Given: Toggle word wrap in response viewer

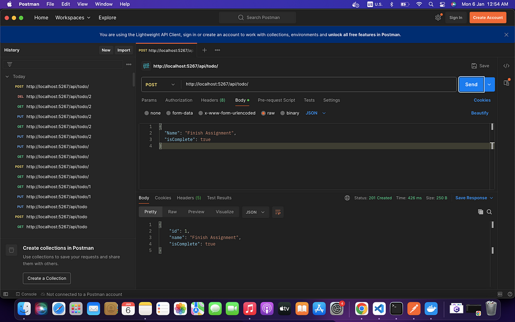Looking at the screenshot, I should (278, 212).
